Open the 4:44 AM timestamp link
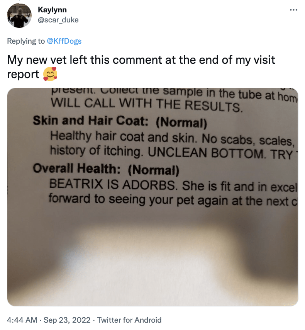Viewport: 305px width, 330px height. click(x=22, y=320)
